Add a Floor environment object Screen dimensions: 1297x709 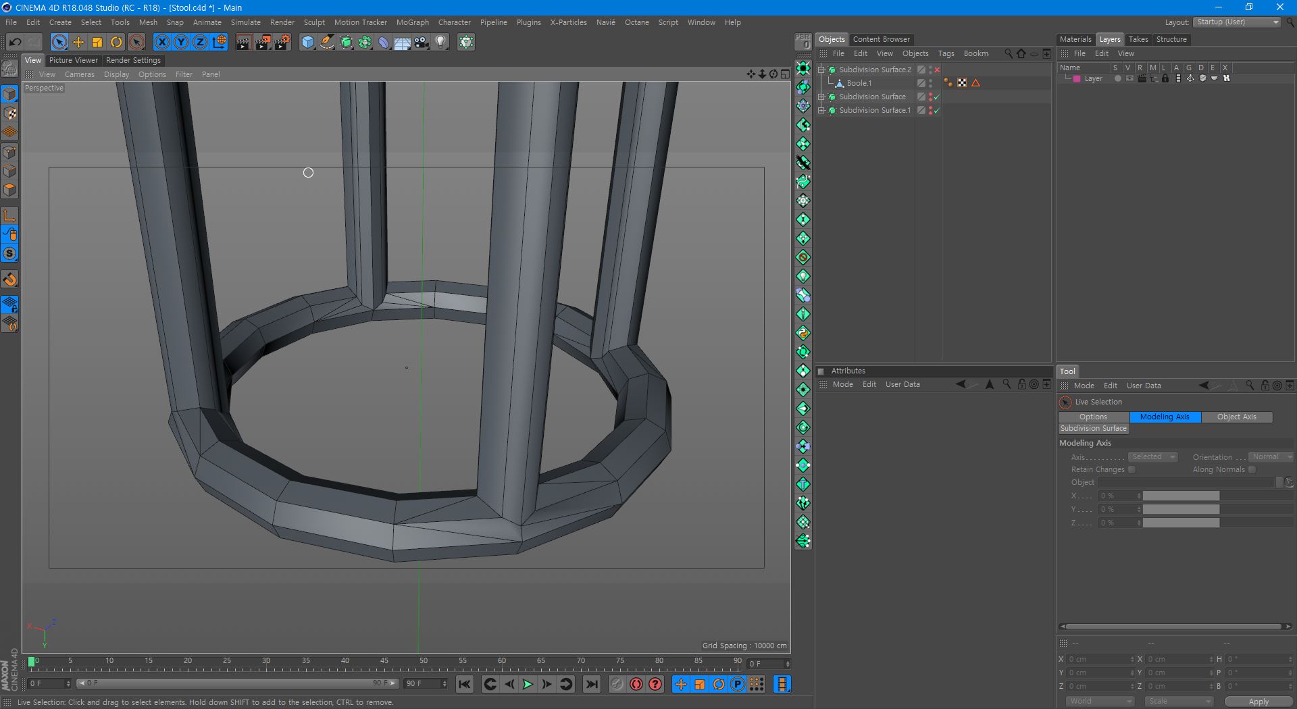pos(403,42)
